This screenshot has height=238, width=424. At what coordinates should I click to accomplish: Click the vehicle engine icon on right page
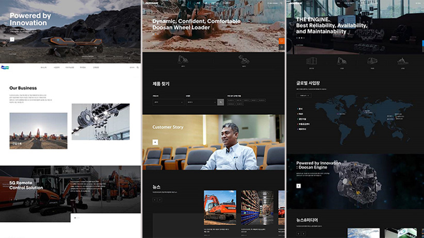pos(372,61)
